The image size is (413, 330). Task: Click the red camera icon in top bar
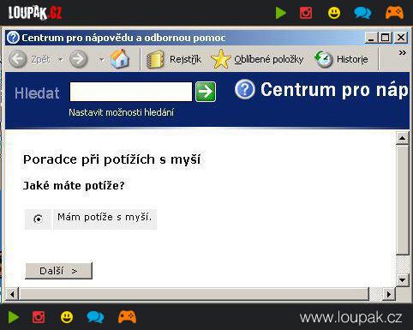tap(306, 13)
